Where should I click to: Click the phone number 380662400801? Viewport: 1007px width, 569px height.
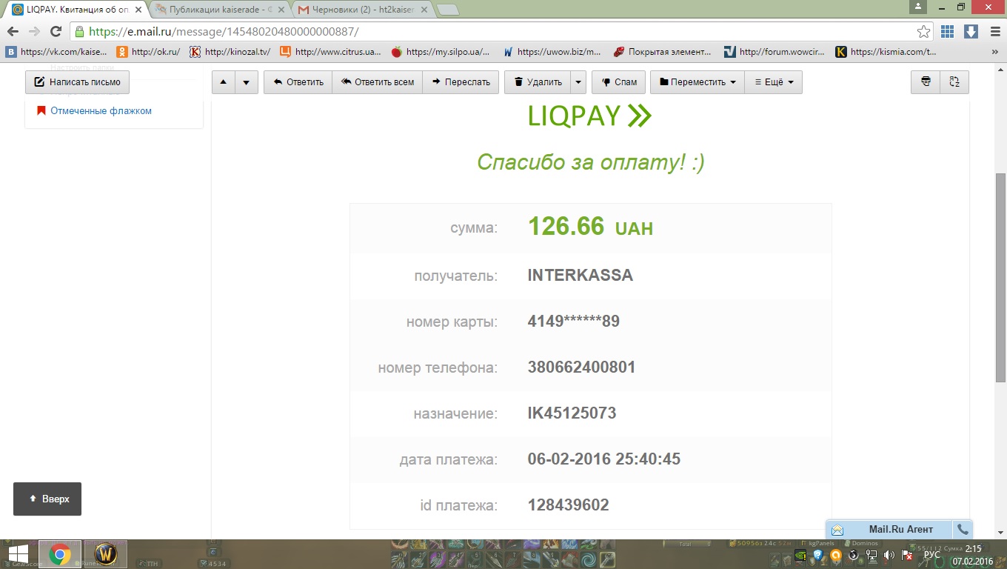581,367
